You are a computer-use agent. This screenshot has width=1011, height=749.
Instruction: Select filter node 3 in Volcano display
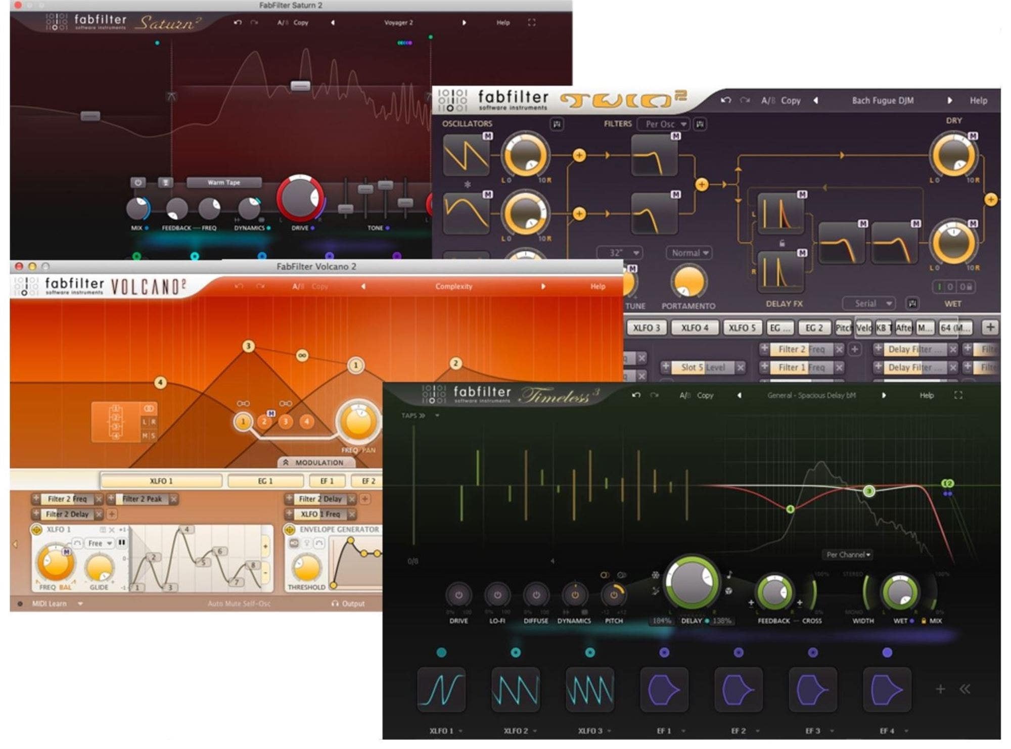[x=248, y=346]
